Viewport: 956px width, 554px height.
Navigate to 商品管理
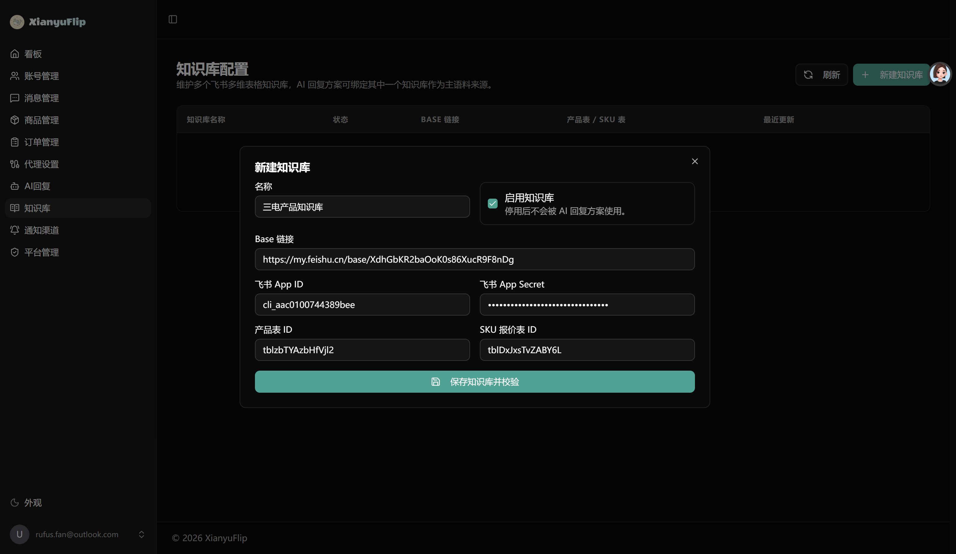(78, 120)
